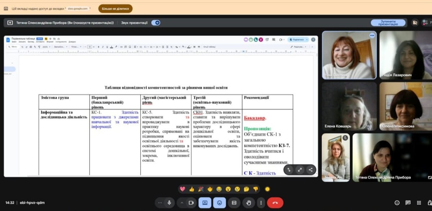Click the red leave call button

275,203
